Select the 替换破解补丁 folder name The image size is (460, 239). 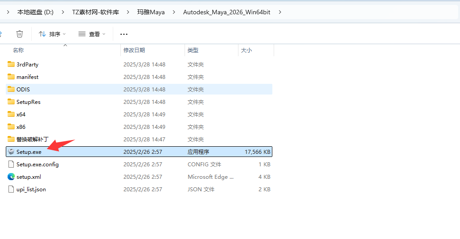(32, 139)
